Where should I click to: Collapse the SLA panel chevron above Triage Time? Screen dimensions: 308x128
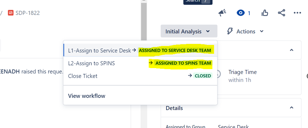[292, 50]
